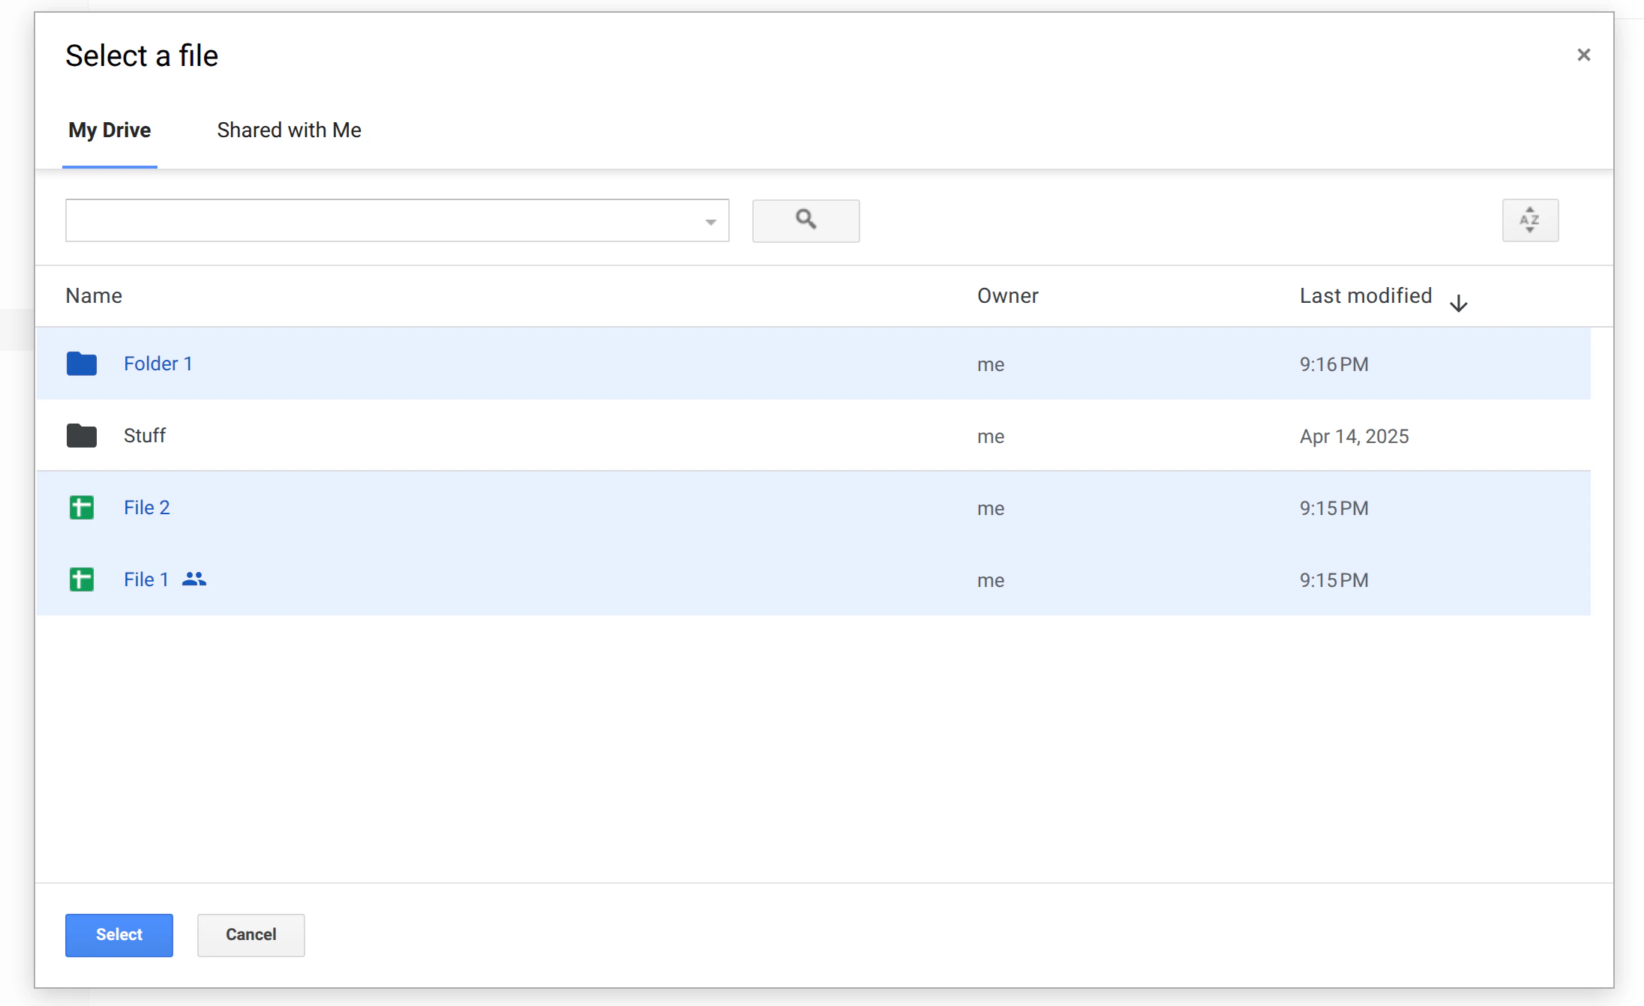The height and width of the screenshot is (1006, 1644).
Task: Click the Google Sheets icon for File 1
Action: pos(81,579)
